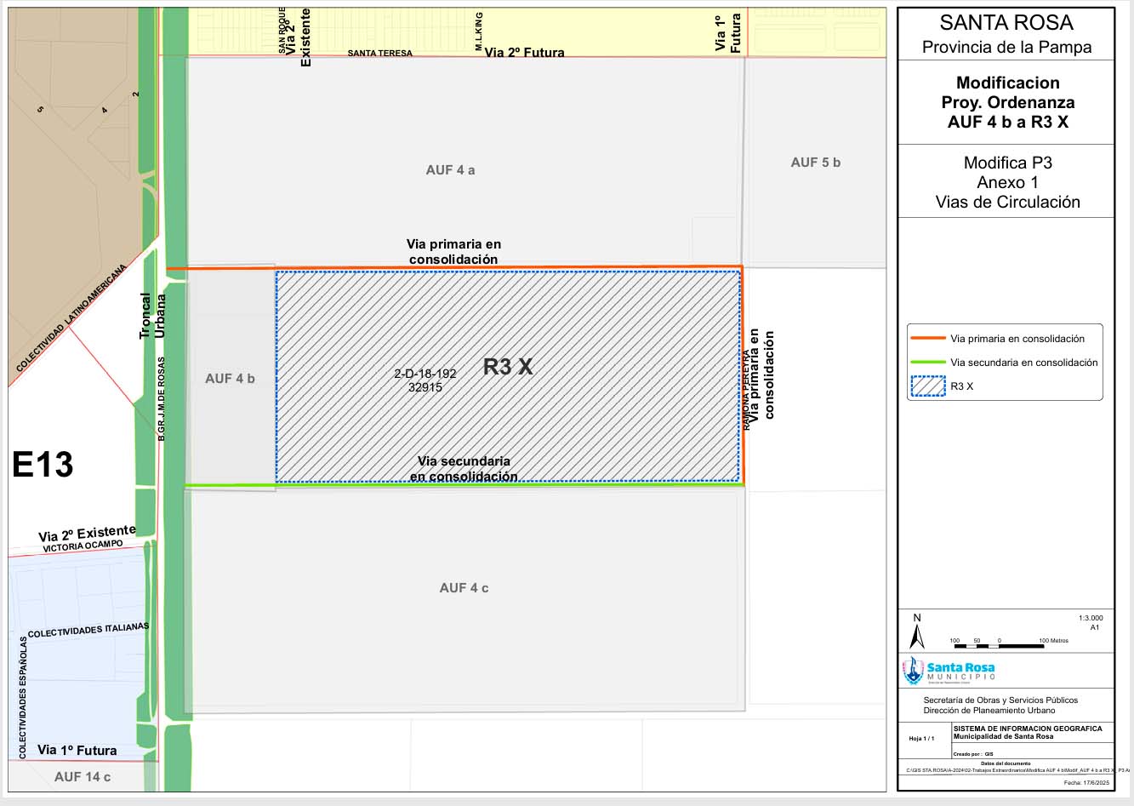Viewport: 1134px width, 806px height.
Task: Click the Ramona Pereyra street label
Action: 747,389
